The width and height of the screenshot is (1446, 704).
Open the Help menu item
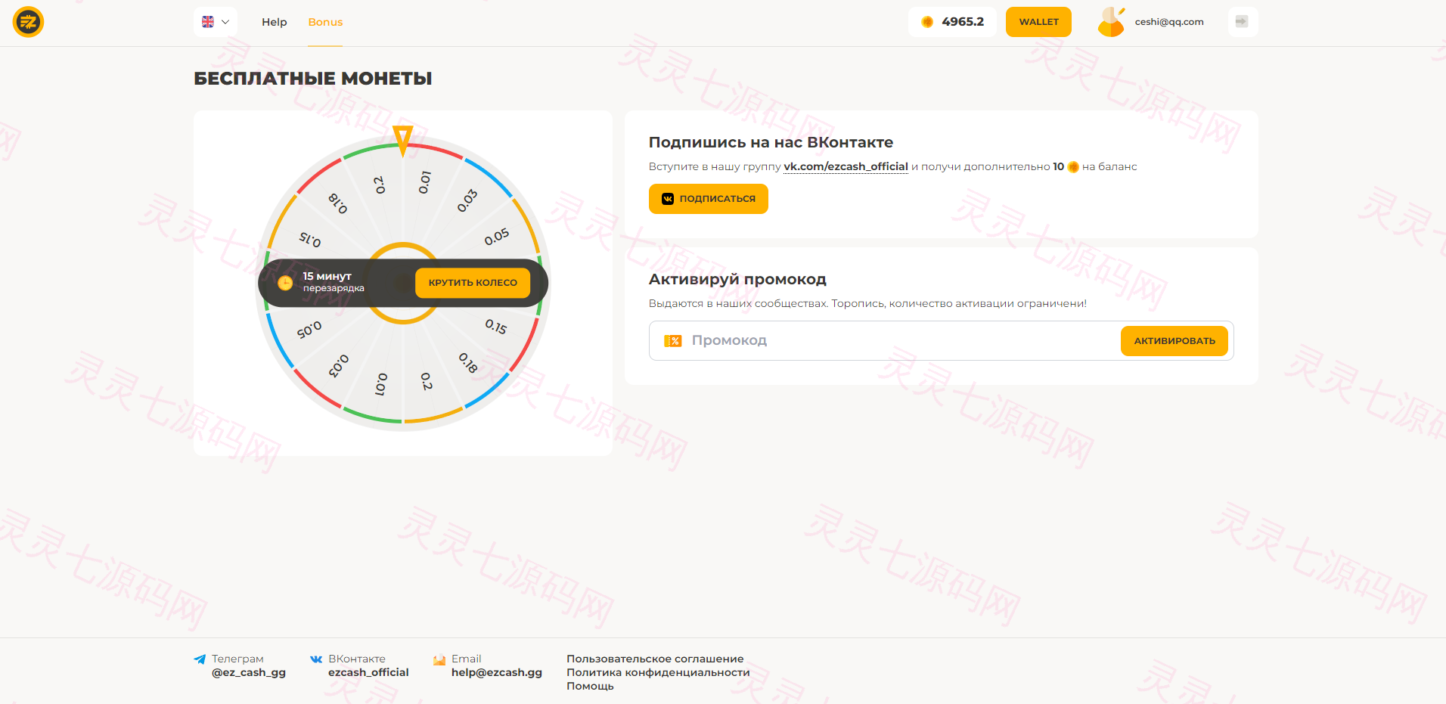tap(275, 22)
